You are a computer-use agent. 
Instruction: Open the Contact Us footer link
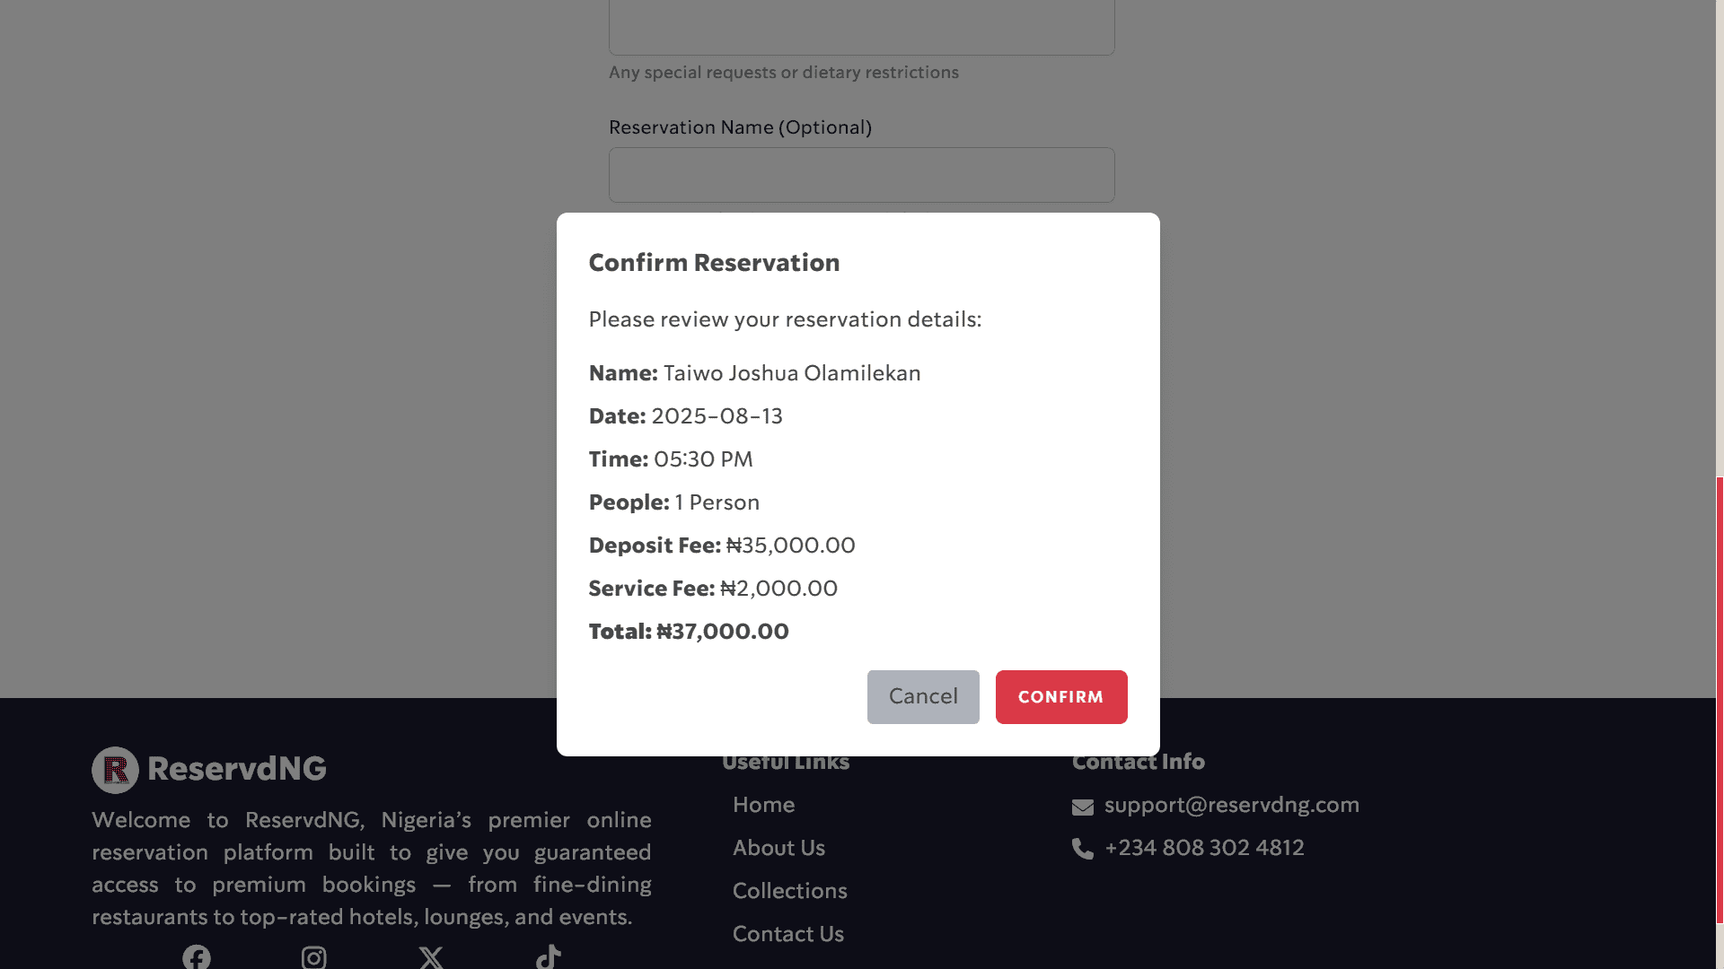[788, 934]
